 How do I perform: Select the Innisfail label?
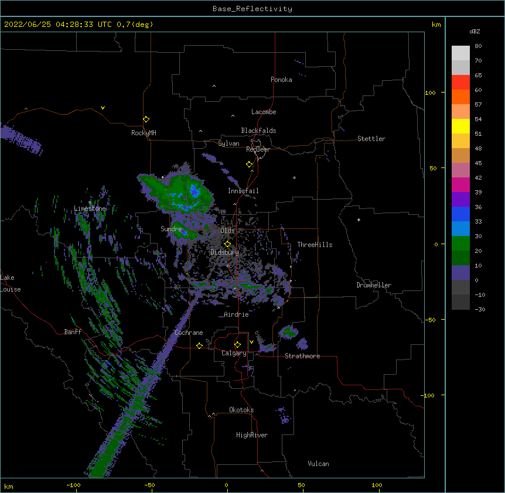(x=243, y=191)
